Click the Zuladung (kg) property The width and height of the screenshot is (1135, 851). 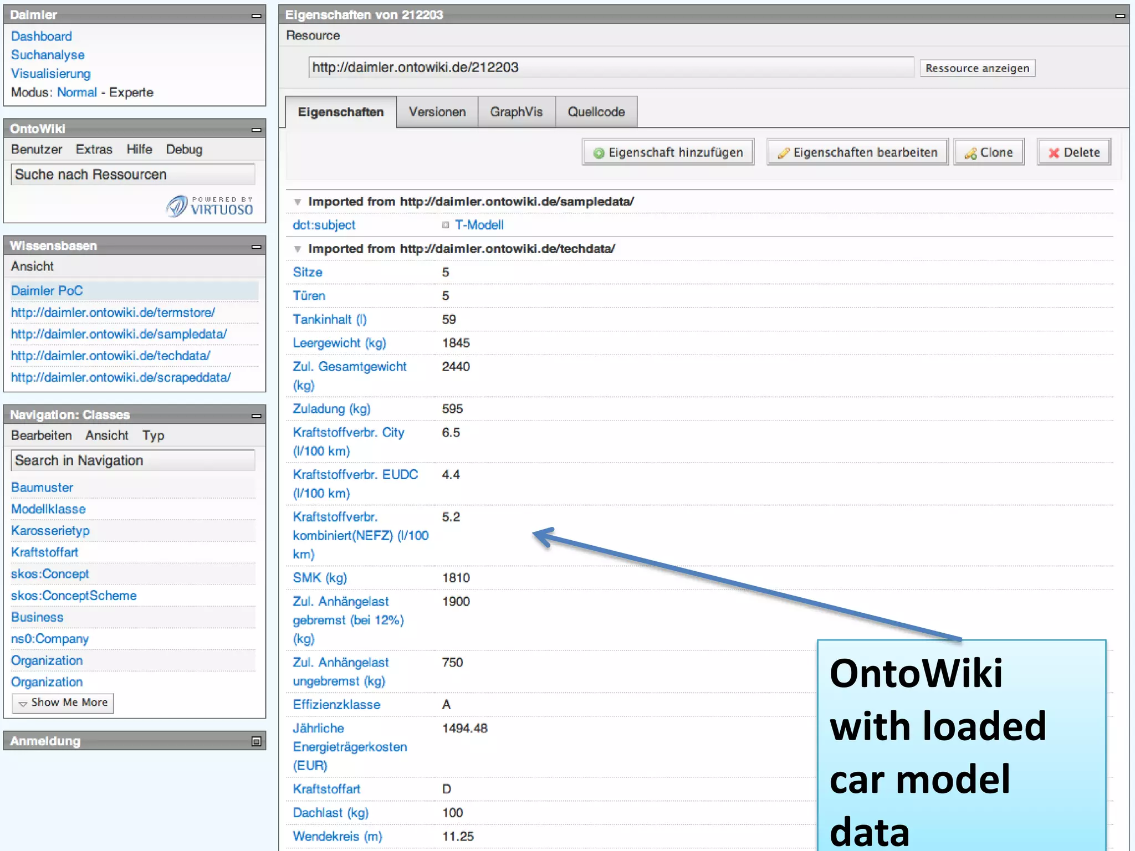pos(331,409)
